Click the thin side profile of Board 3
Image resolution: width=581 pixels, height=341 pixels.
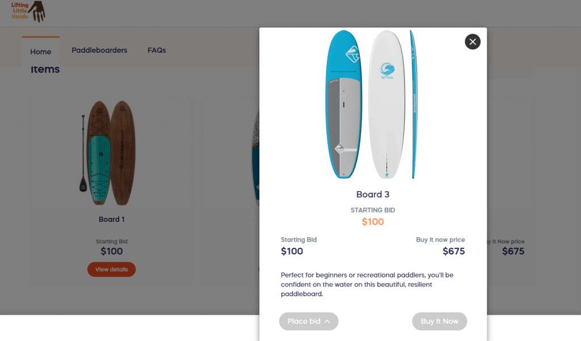coord(413,104)
